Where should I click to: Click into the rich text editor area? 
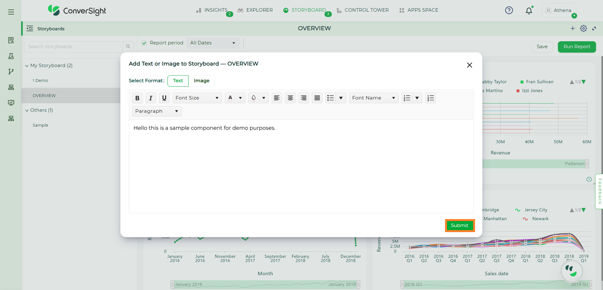[x=301, y=166]
